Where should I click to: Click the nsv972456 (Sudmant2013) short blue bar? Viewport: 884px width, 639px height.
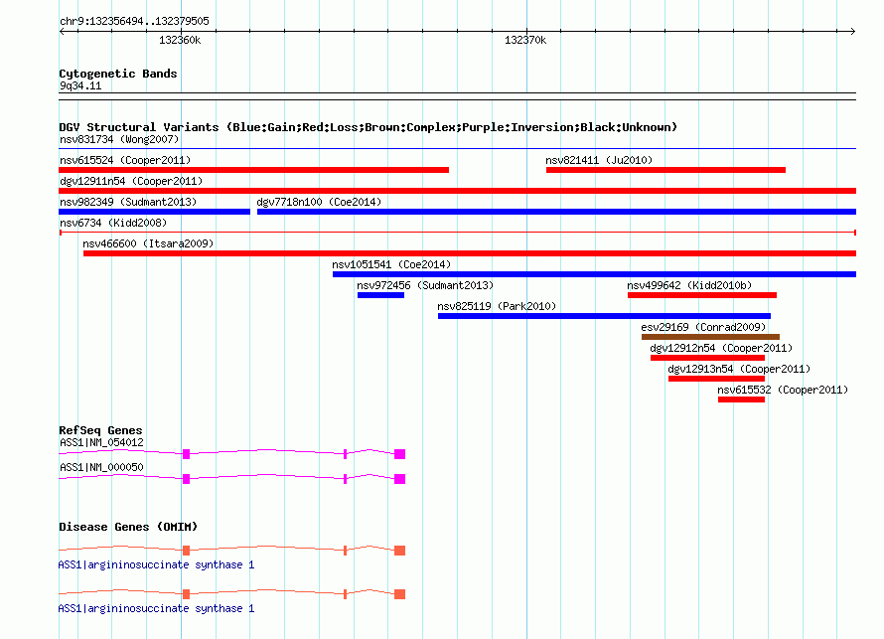tap(380, 295)
